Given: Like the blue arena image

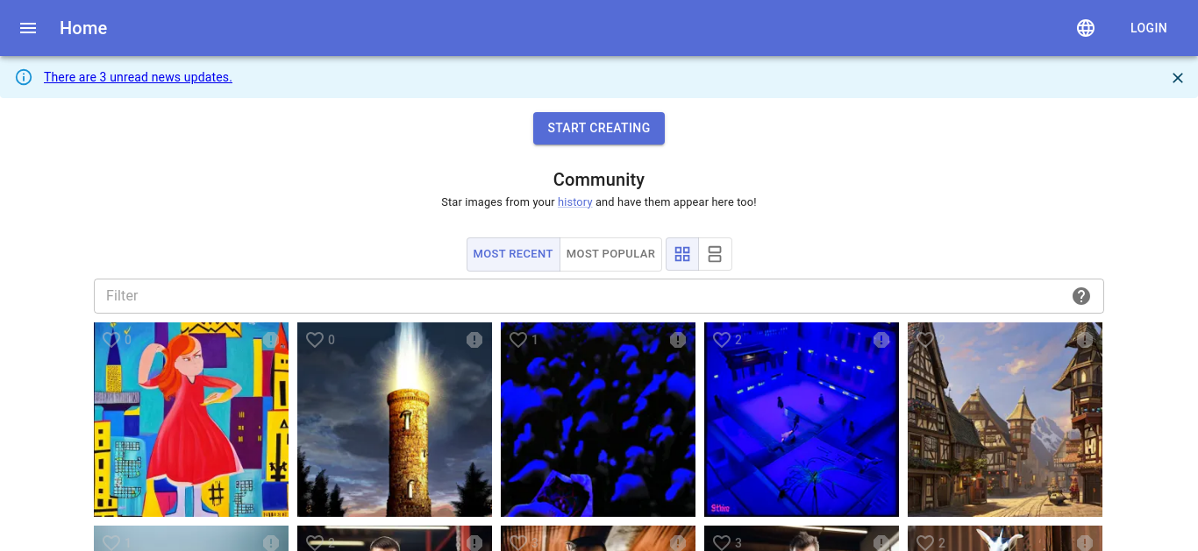Looking at the screenshot, I should coord(722,340).
